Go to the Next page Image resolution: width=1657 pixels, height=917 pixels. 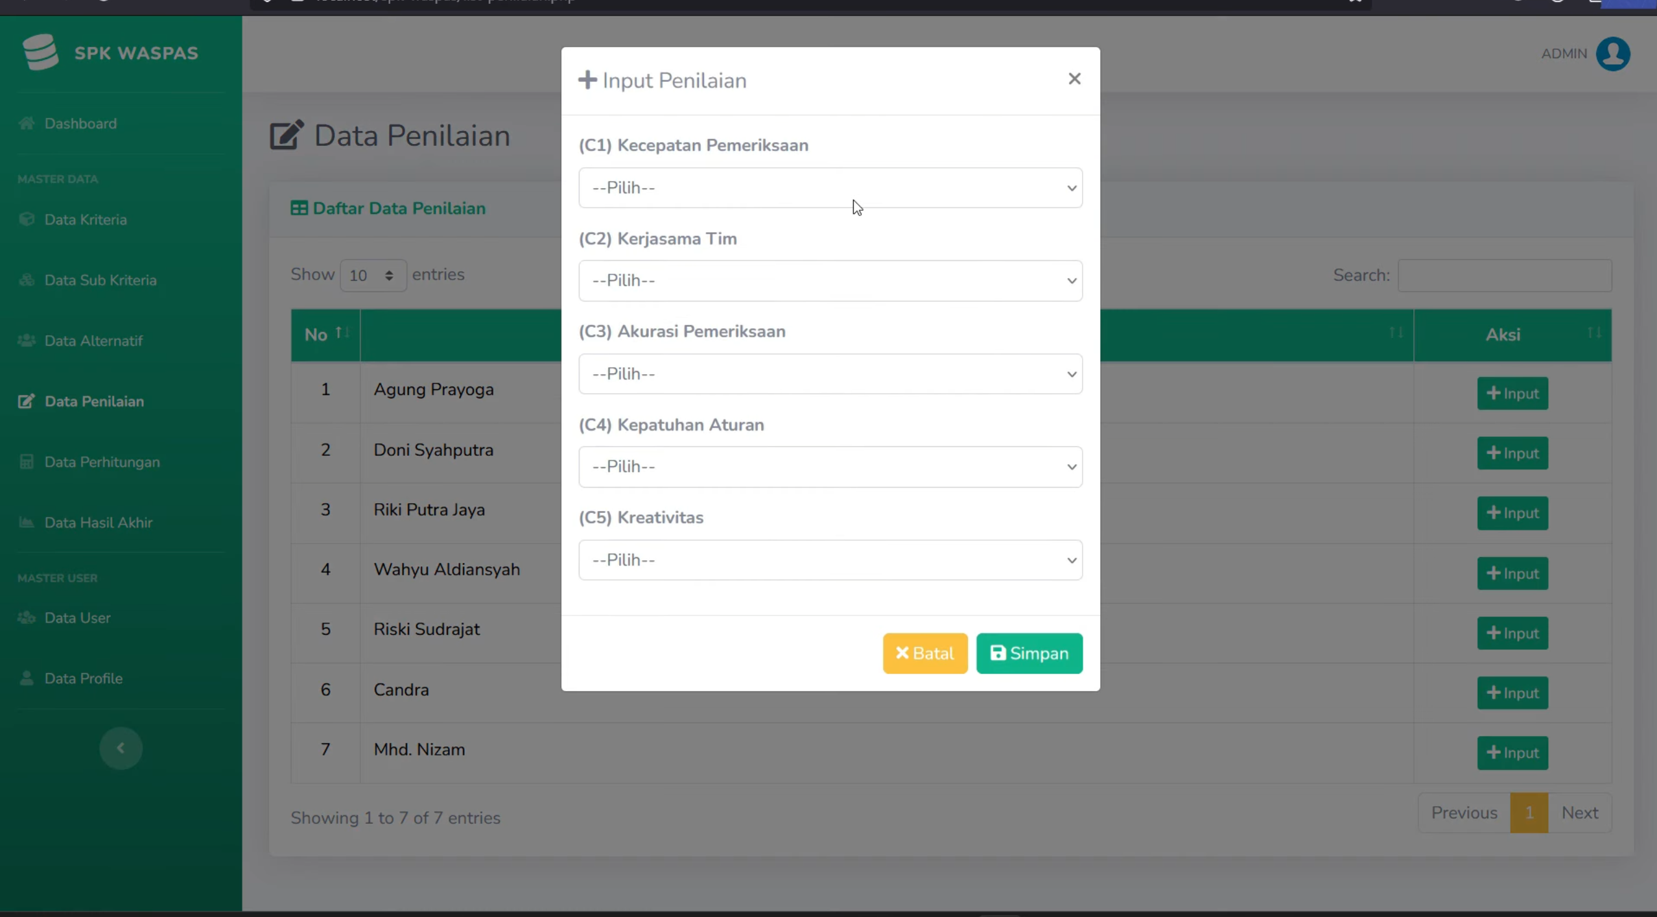[x=1580, y=813]
